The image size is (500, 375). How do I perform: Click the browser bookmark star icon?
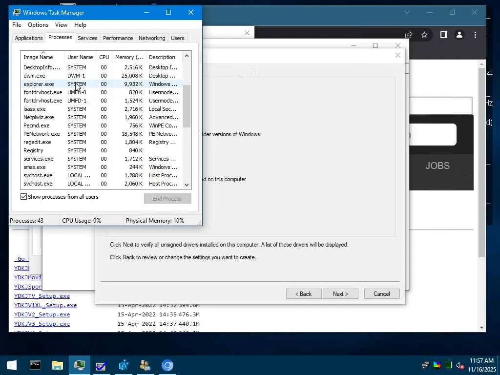click(424, 35)
